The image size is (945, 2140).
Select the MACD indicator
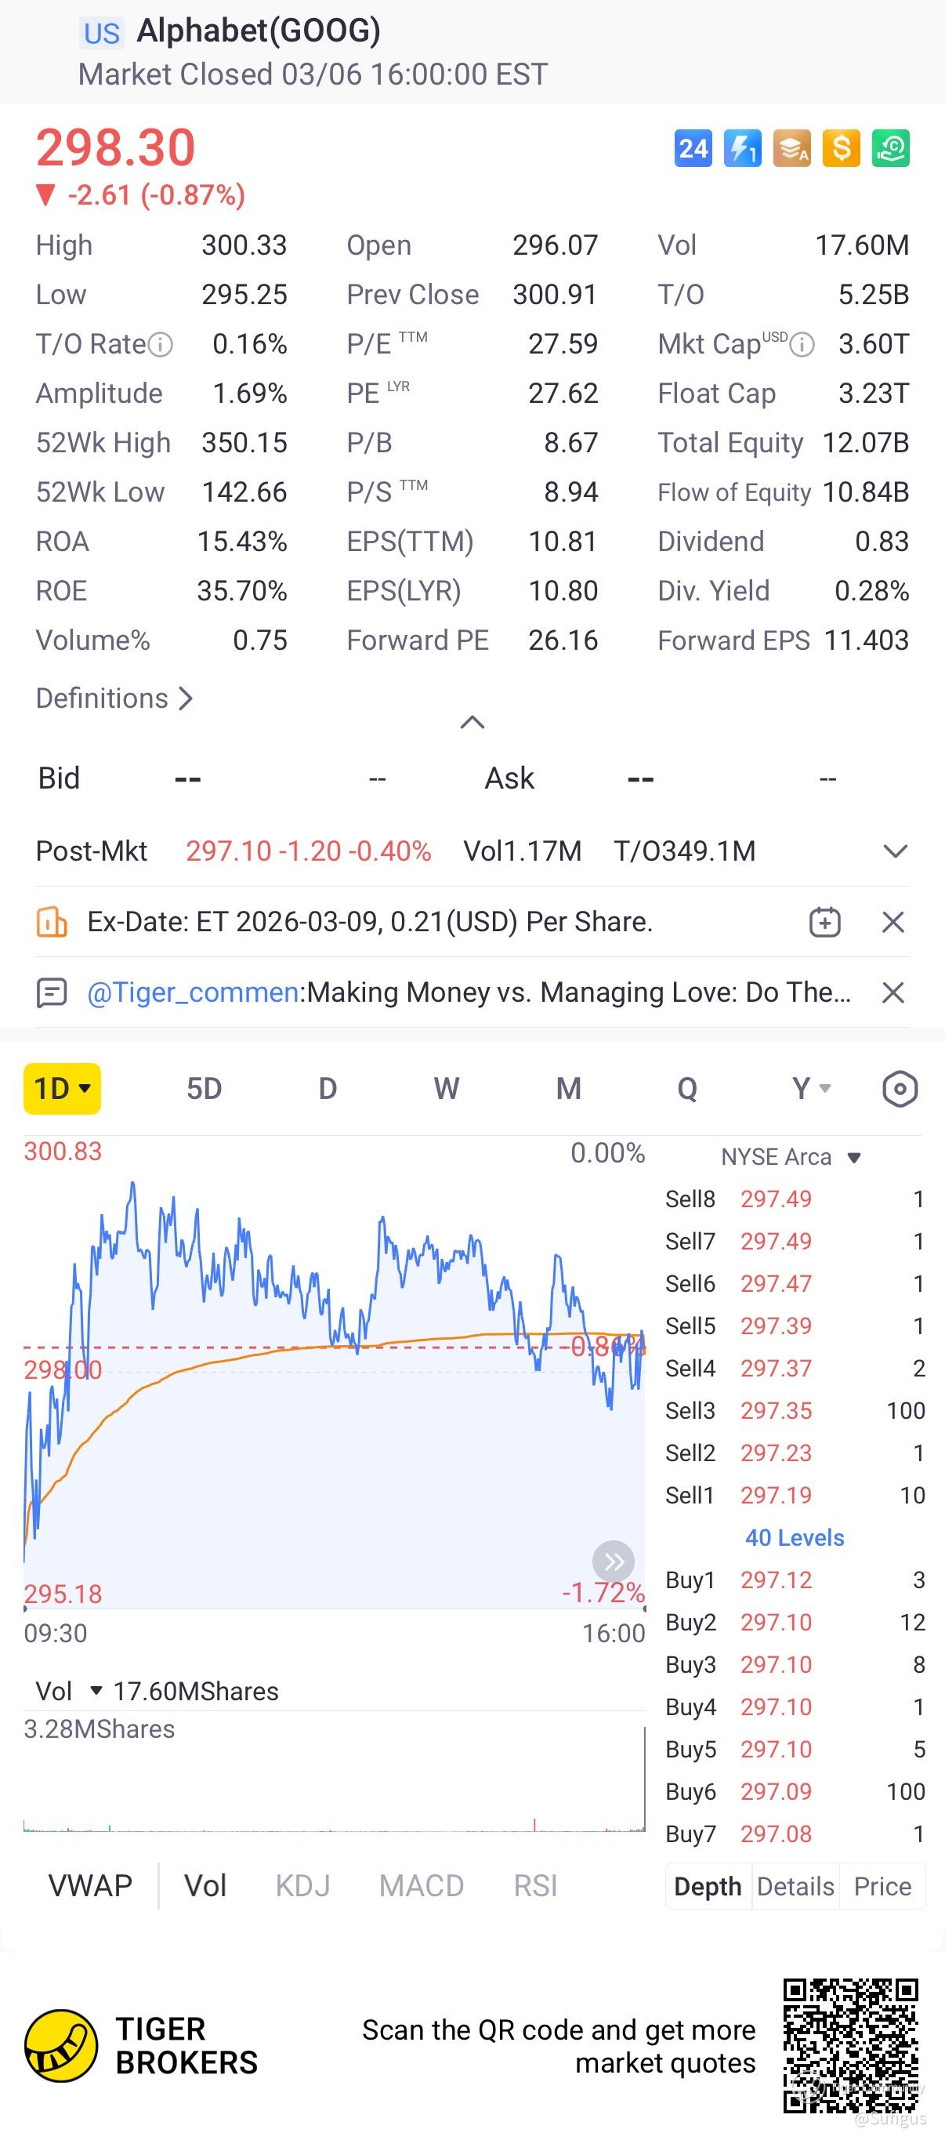coord(421,1886)
